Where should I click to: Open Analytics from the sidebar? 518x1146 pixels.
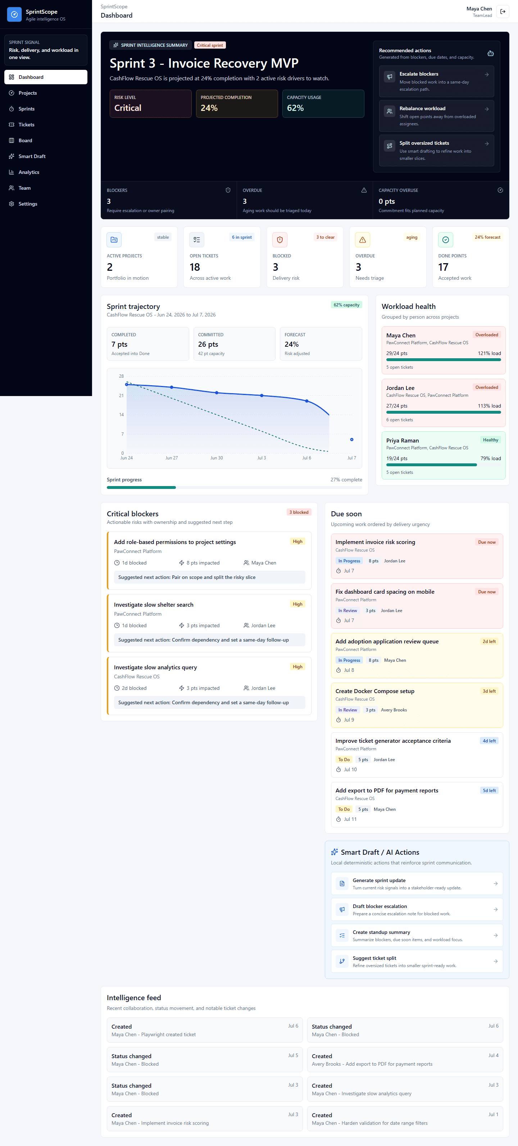coord(46,172)
